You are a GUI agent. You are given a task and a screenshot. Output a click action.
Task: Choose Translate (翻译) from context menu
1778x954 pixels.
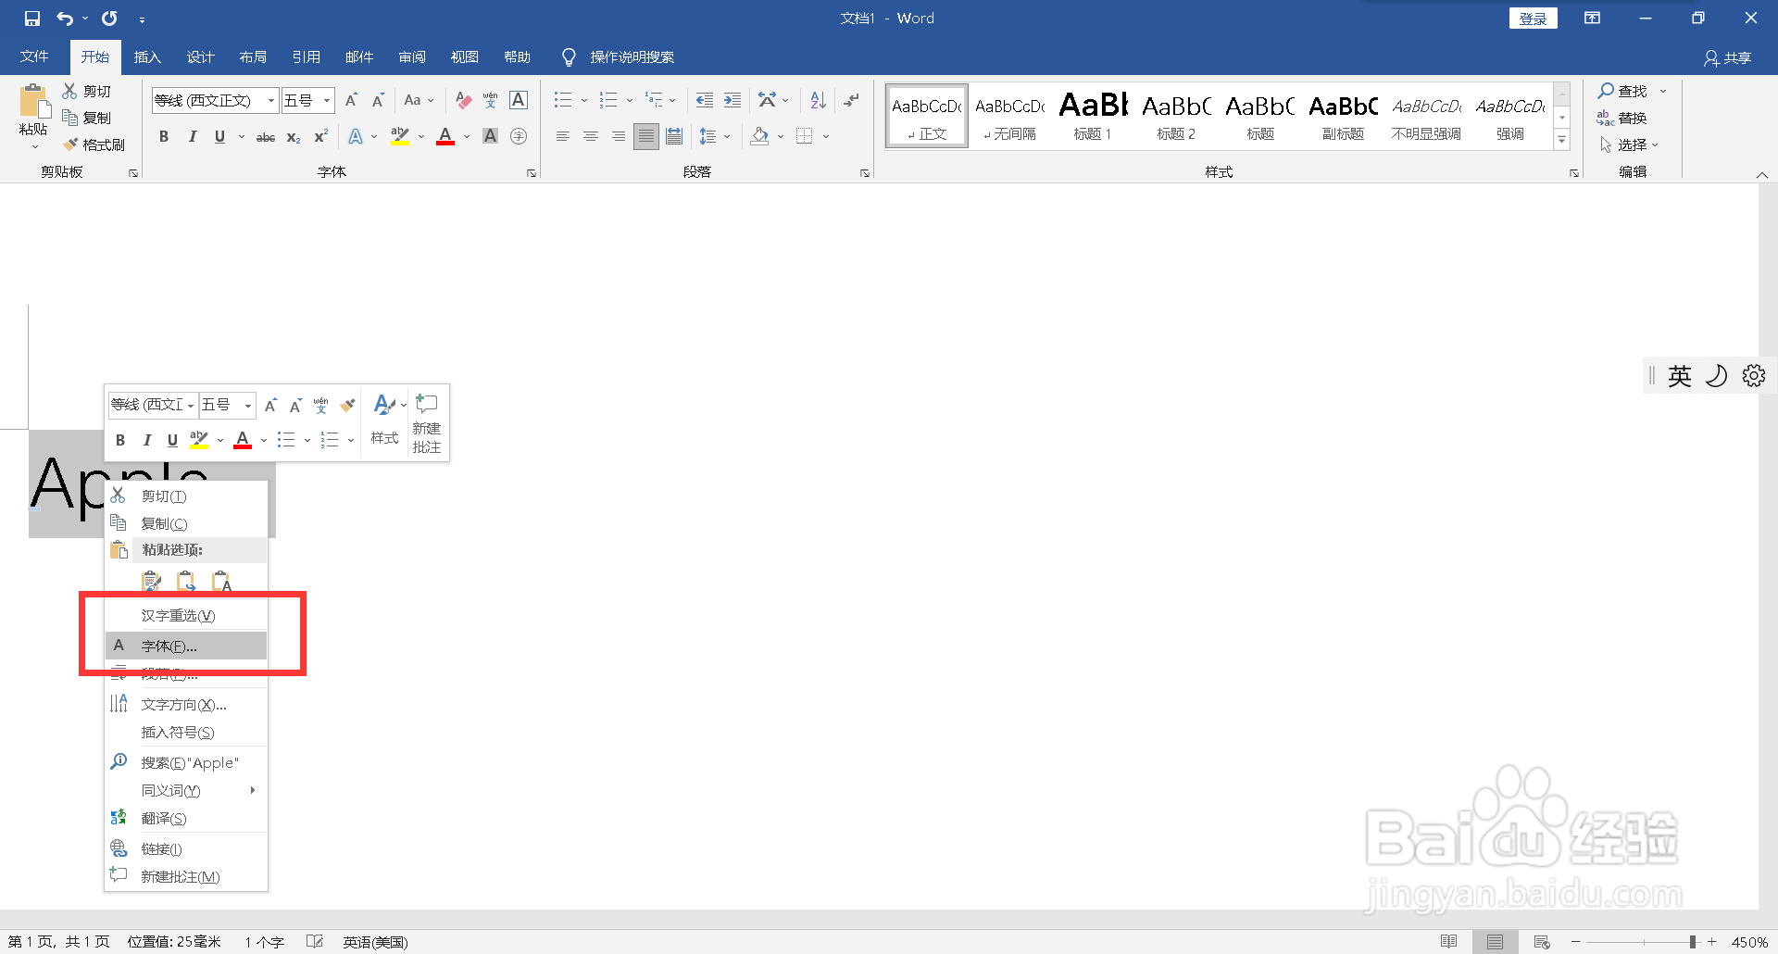[x=186, y=818]
